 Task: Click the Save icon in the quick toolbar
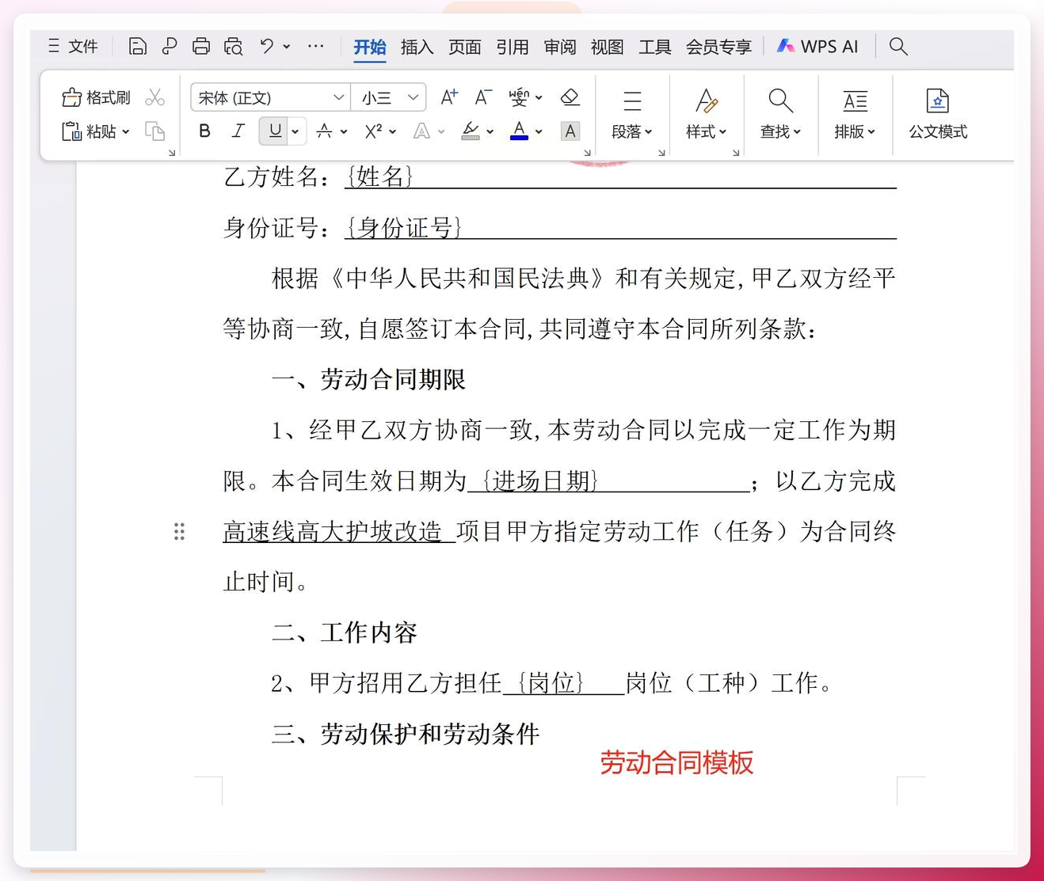(x=137, y=47)
